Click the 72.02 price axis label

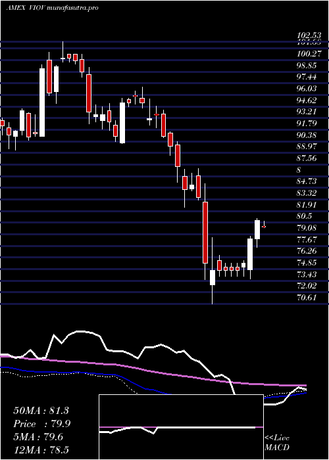click(307, 286)
